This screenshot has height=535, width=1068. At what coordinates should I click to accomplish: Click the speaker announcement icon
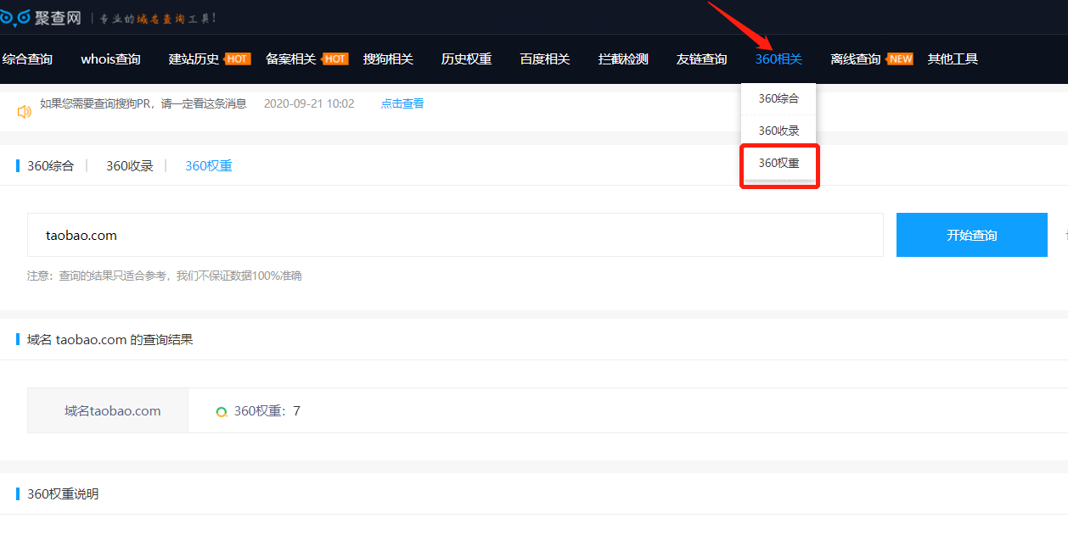[x=25, y=111]
